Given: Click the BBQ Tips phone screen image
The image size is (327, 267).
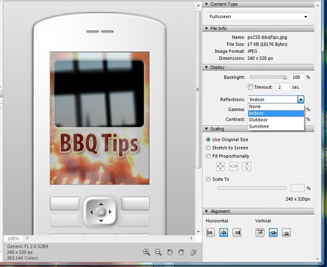Looking at the screenshot, I should point(100,118).
